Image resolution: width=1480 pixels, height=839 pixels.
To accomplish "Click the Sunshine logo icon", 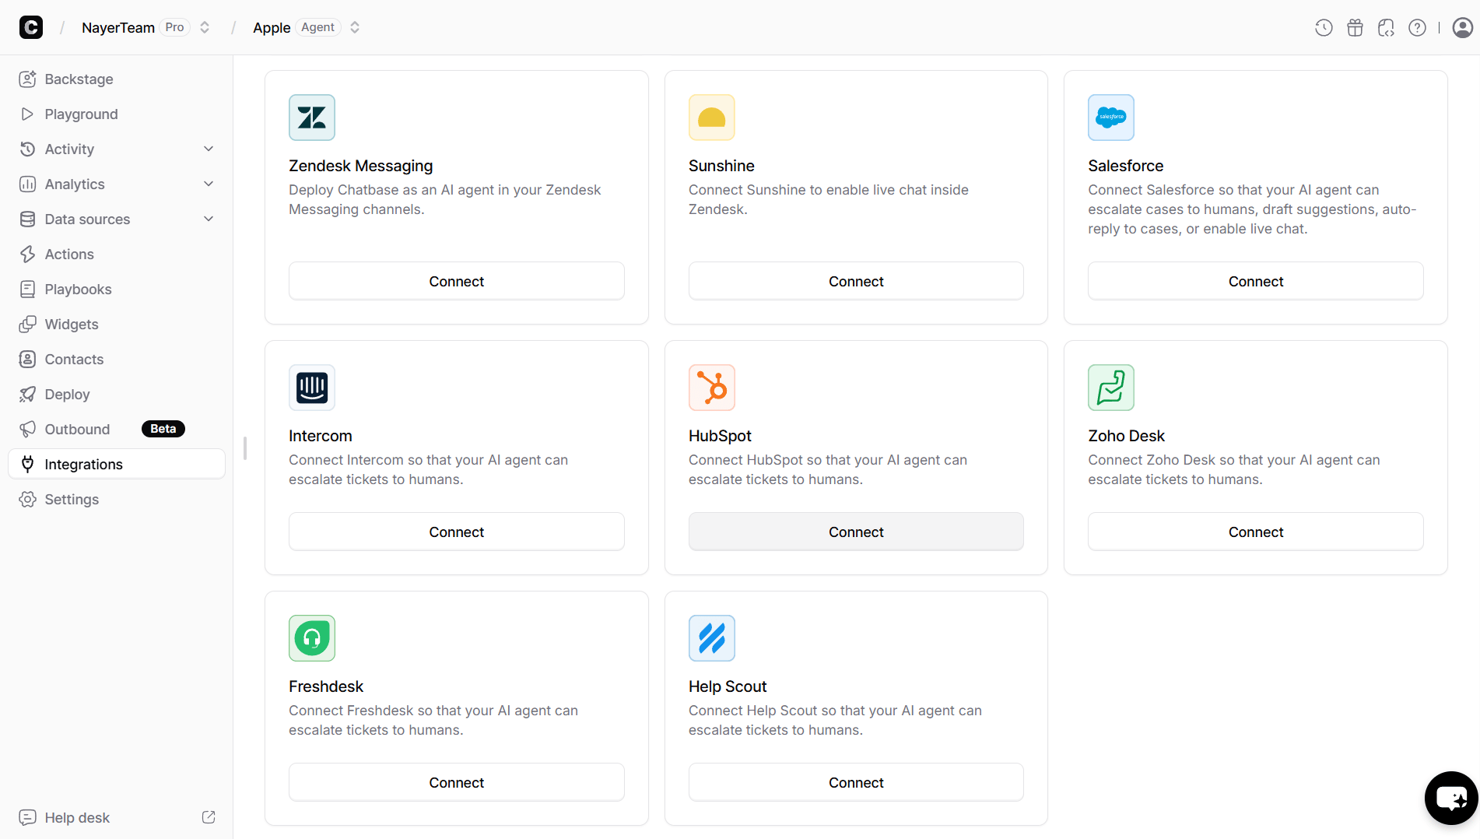I will point(712,118).
